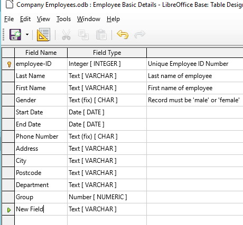The image size is (243, 225).
Task: Click the empty description cell for Start Date
Action: 195,112
